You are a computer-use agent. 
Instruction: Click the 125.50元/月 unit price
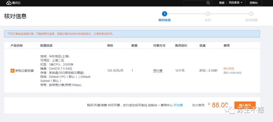point(115,70)
